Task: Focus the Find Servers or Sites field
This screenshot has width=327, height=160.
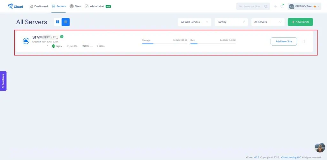Action: pyautogui.click(x=253, y=6)
